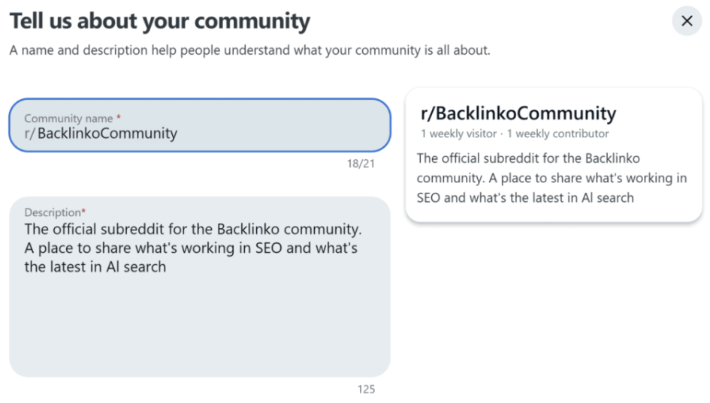Select the "Community name" field label
Image resolution: width=710 pixels, height=403 pixels.
point(68,119)
